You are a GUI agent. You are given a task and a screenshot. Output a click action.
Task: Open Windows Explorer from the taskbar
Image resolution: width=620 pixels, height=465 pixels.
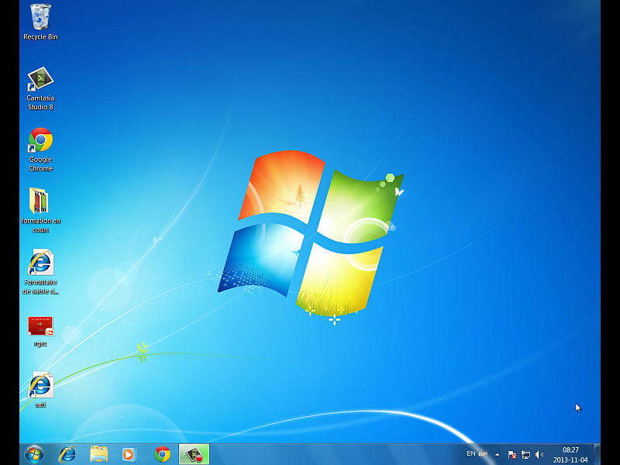[99, 454]
